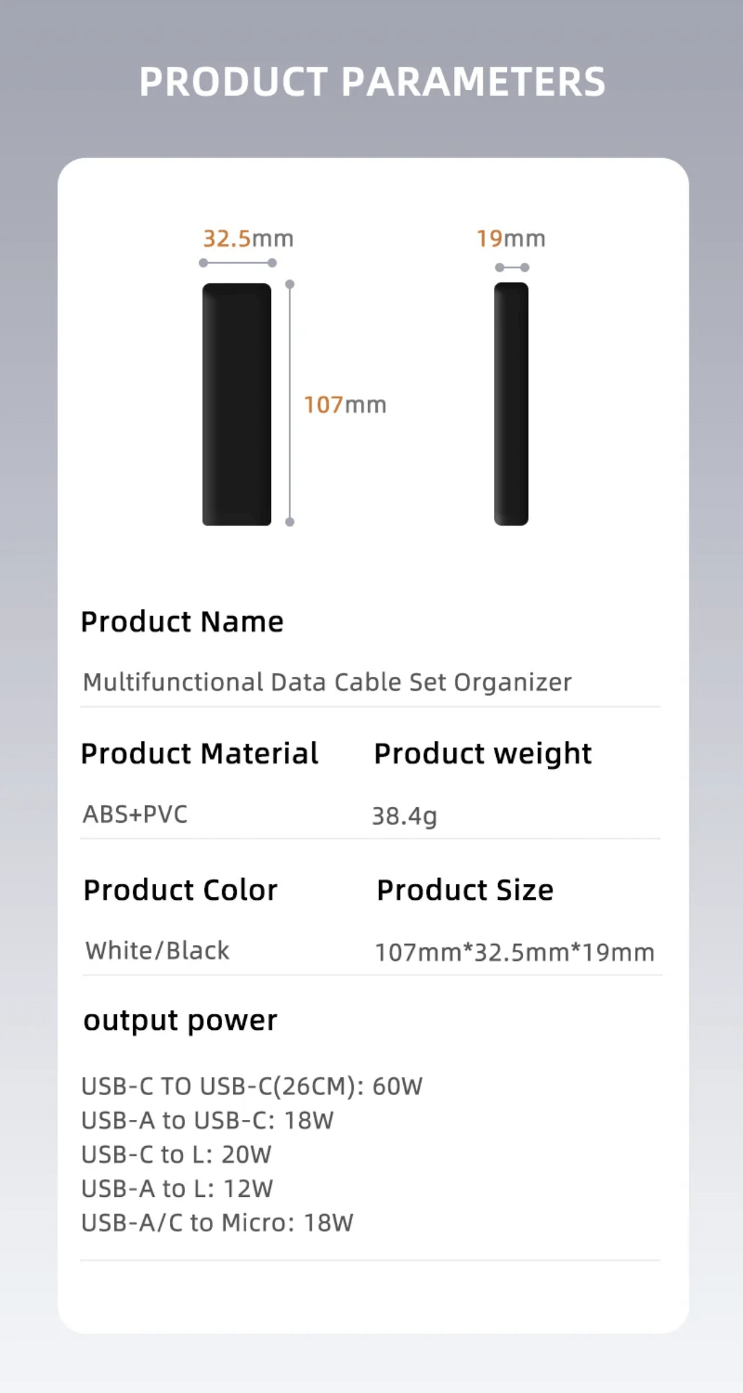Select the Product weight heading
This screenshot has width=743, height=1393.
[x=482, y=754]
